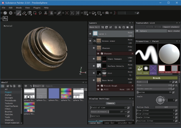
Task: Open the Plugins menu
Action: coord(37,8)
